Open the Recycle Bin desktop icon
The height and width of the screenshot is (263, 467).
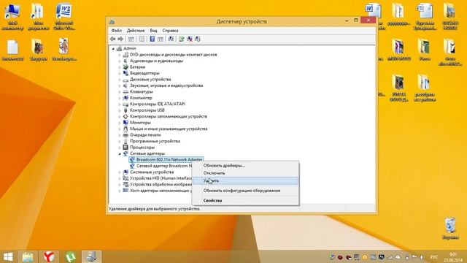coord(450,229)
